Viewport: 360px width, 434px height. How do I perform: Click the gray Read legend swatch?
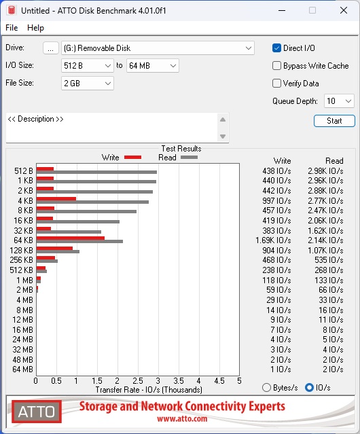coord(189,157)
